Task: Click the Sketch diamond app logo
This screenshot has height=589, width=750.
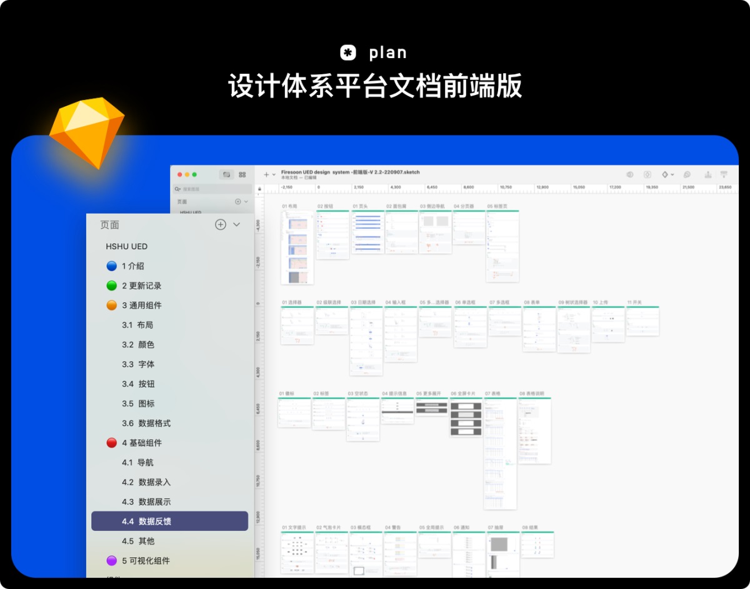Action: 86,132
